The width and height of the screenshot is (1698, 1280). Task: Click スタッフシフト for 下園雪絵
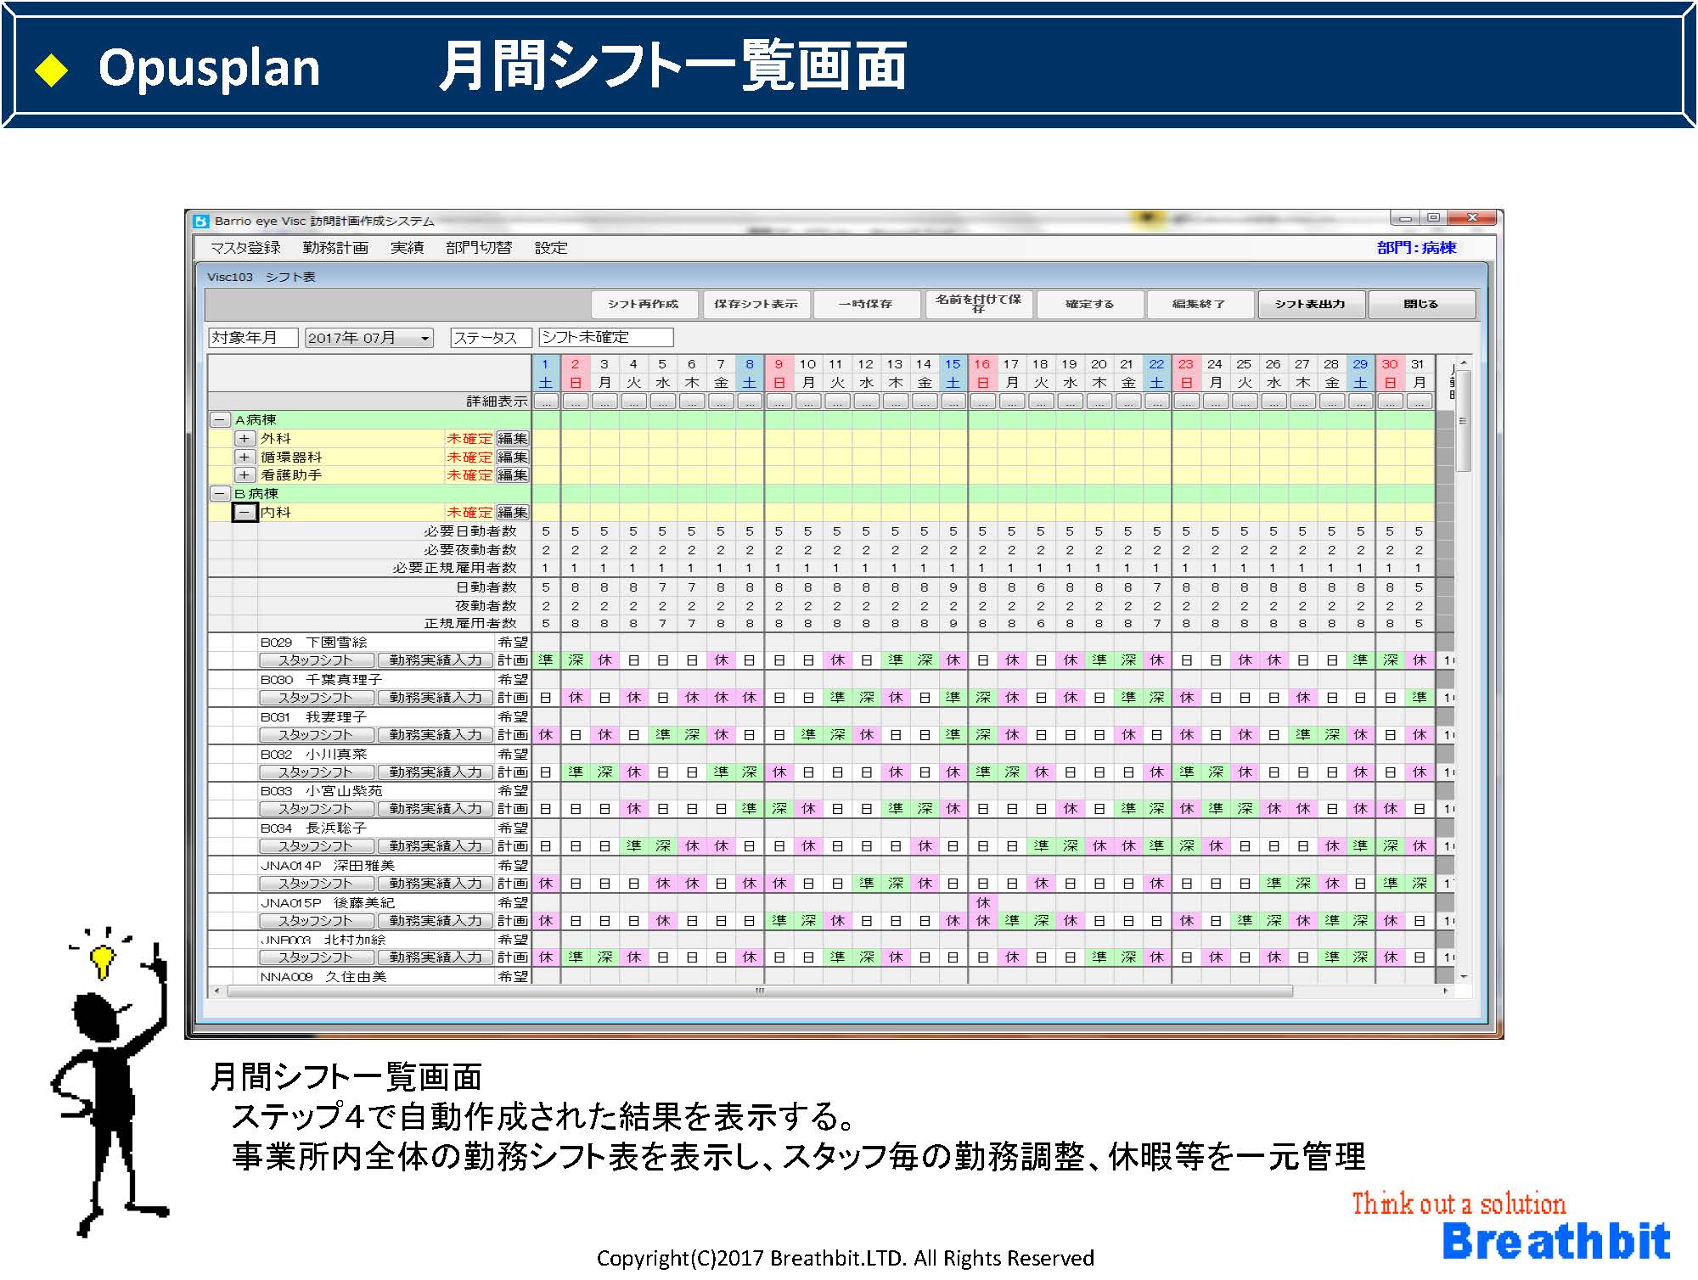pos(316,660)
